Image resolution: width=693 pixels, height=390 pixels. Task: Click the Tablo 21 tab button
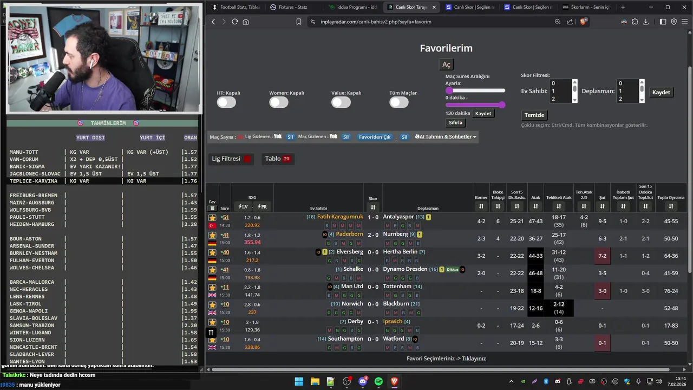278,159
